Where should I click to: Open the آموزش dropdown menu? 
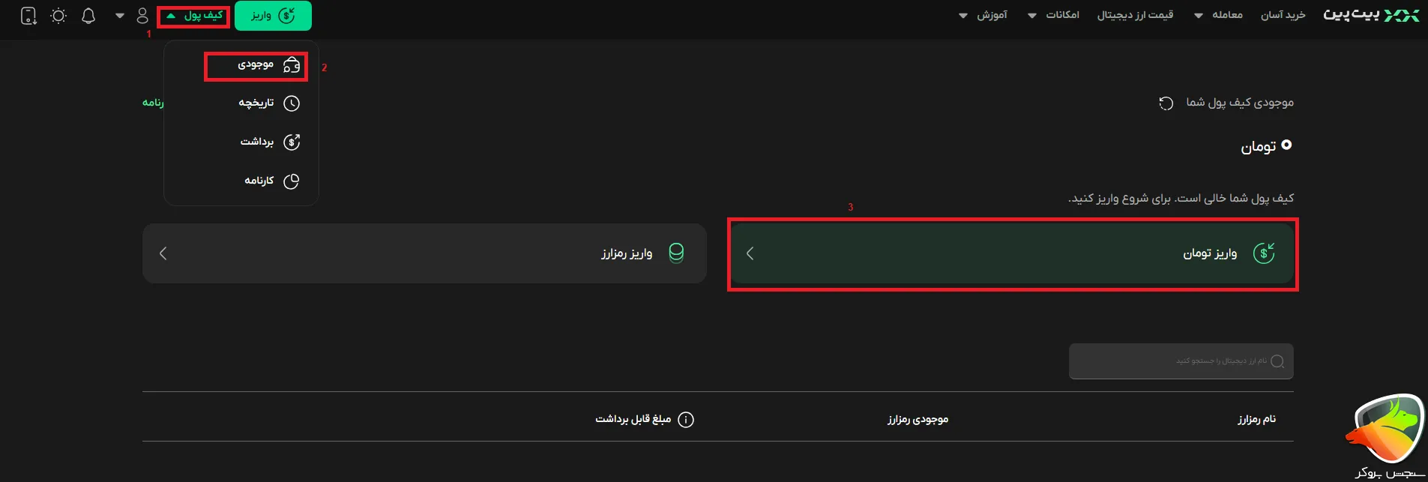point(983,15)
